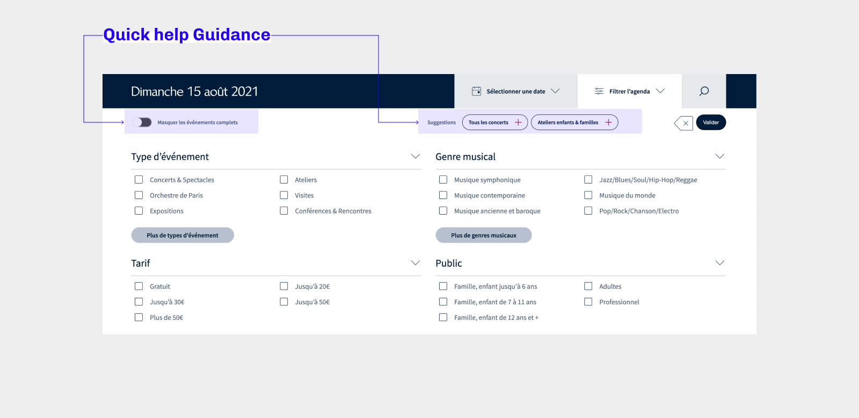Tick the Musique symphonique checkbox
859x418 pixels.
coord(443,180)
